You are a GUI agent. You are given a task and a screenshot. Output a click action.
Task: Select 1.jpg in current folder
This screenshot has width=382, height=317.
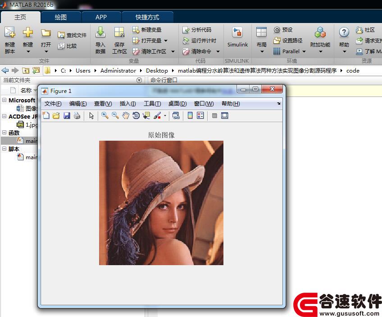pyautogui.click(x=27, y=124)
